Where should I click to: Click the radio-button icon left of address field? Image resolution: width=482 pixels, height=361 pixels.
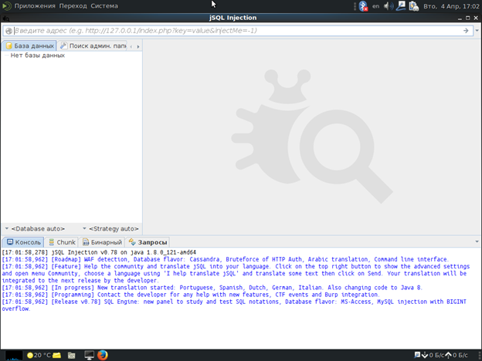[8, 31]
